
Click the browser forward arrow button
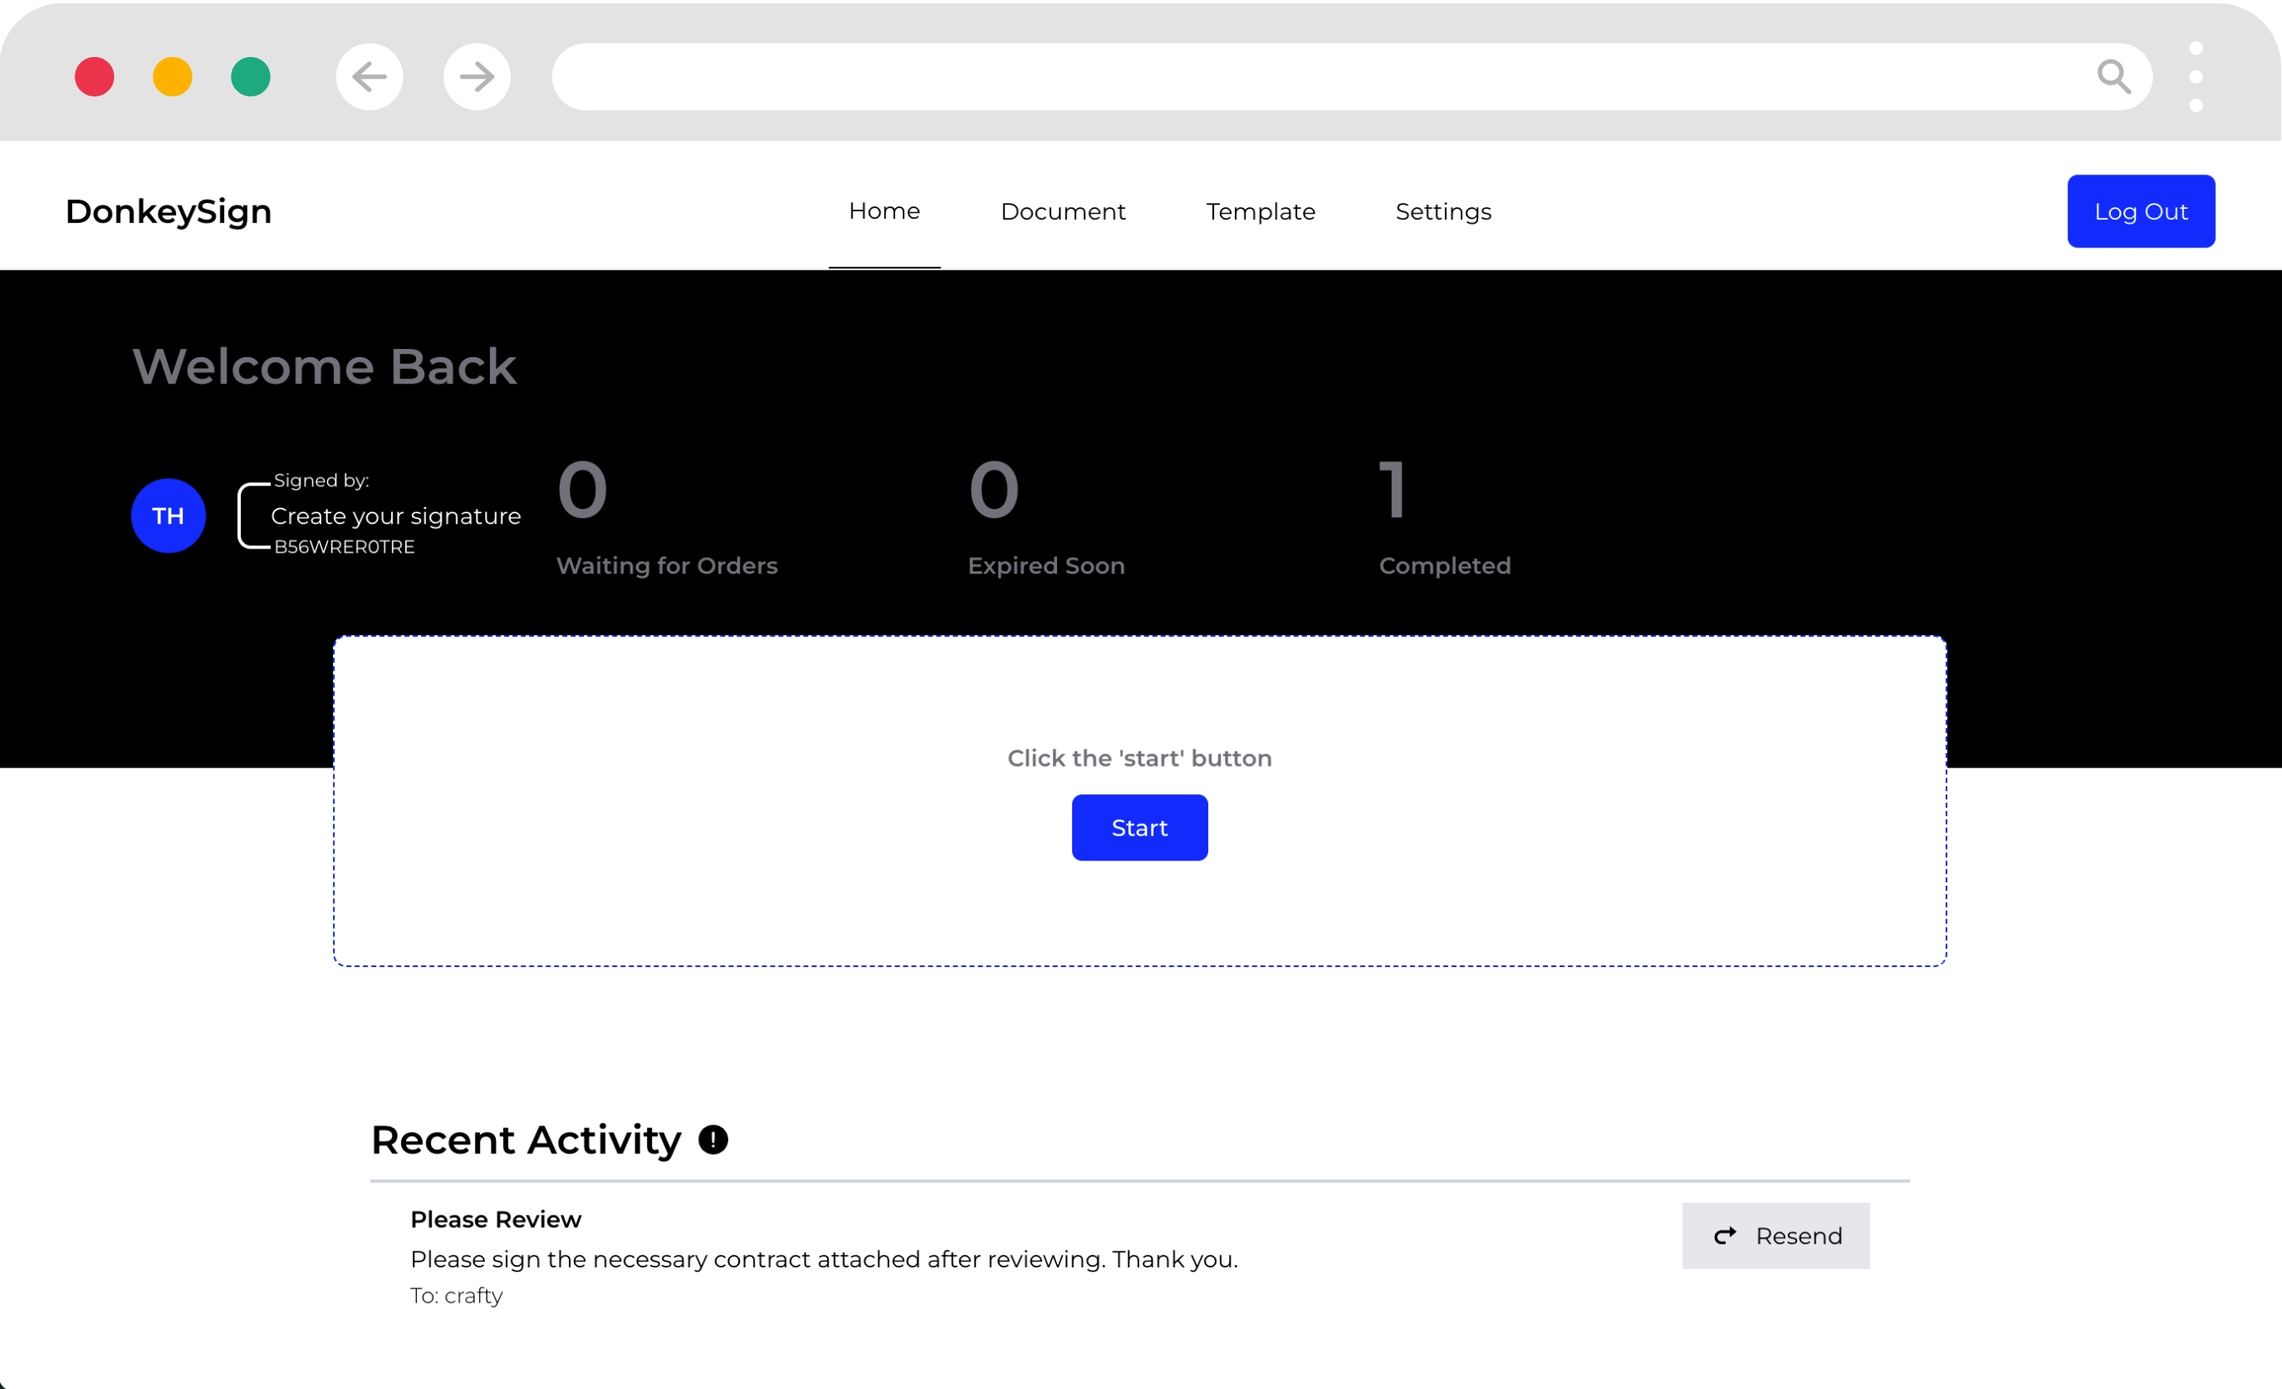(x=476, y=77)
